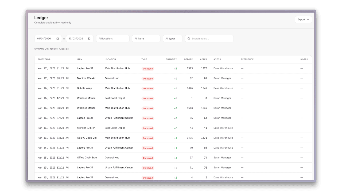Open the All types filter dropdown
Screen dimensions: 342x192
pyautogui.click(x=172, y=38)
